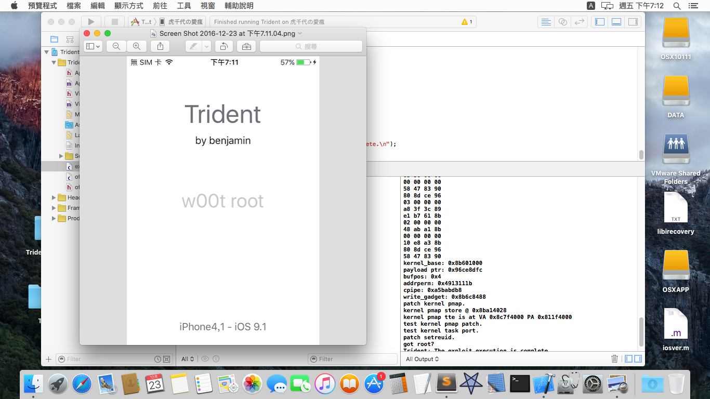Stop the running task in Xcode
Screen dimensions: 710x399
pos(115,22)
